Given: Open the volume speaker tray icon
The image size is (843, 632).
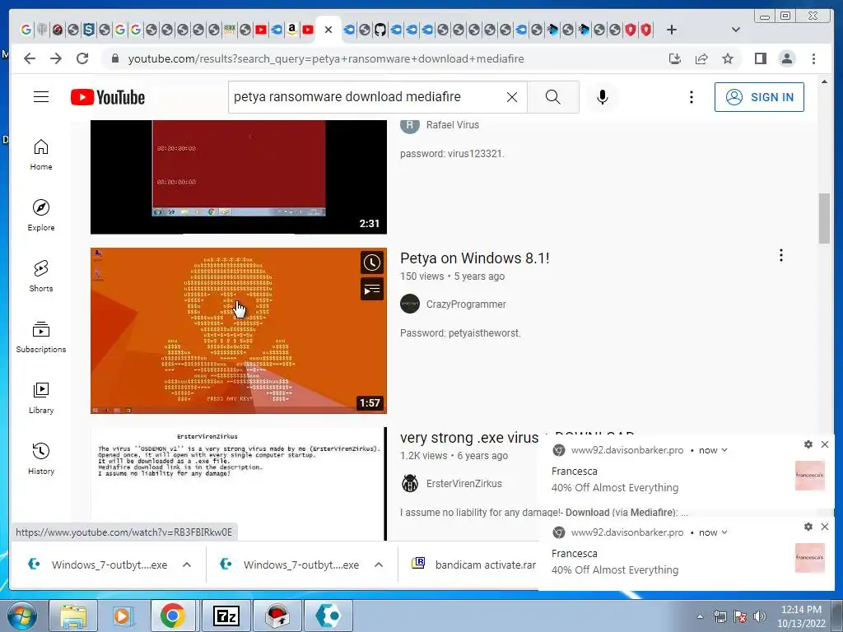Looking at the screenshot, I should [x=760, y=616].
